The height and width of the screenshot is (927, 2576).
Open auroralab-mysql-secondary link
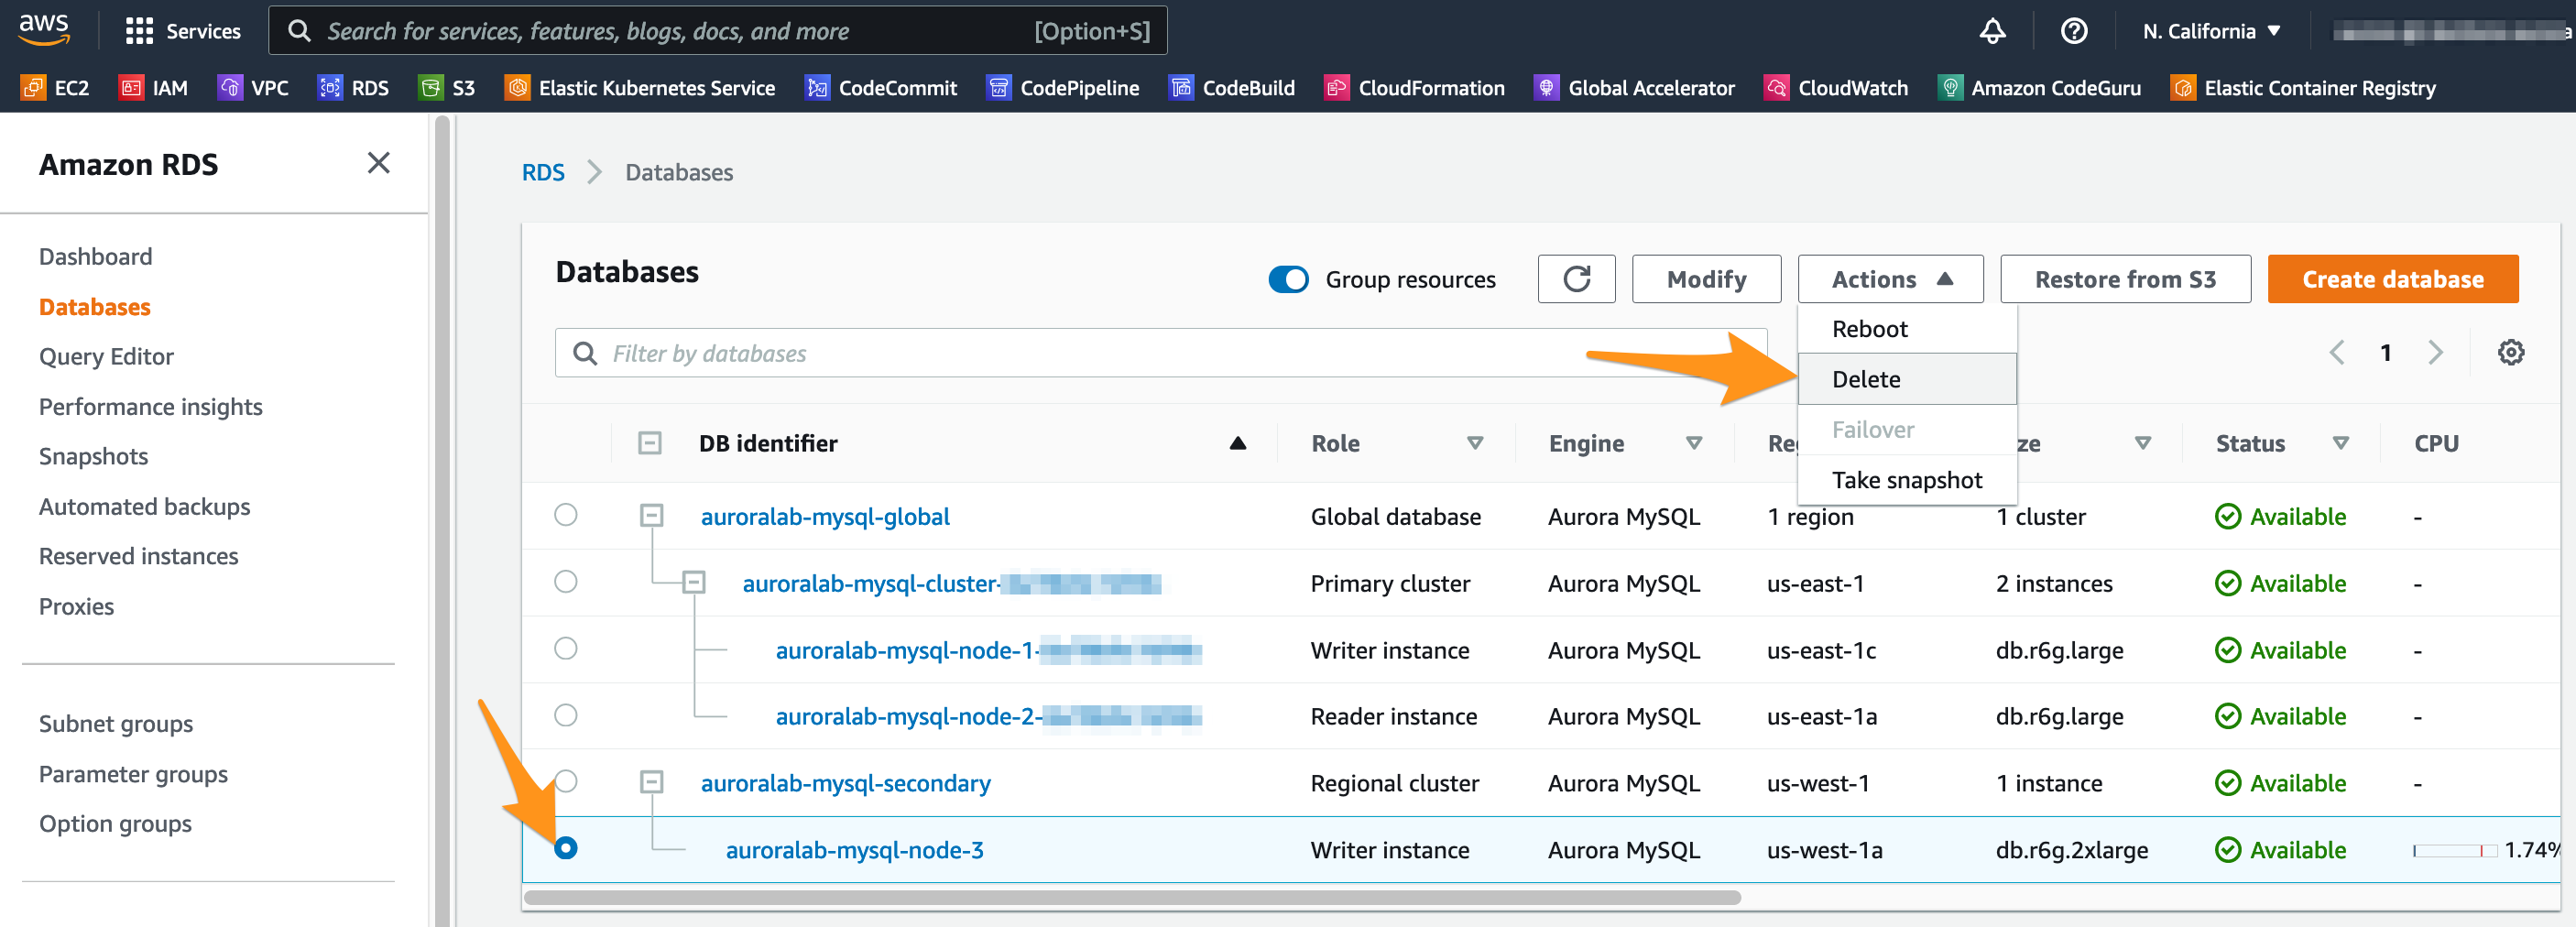[845, 783]
